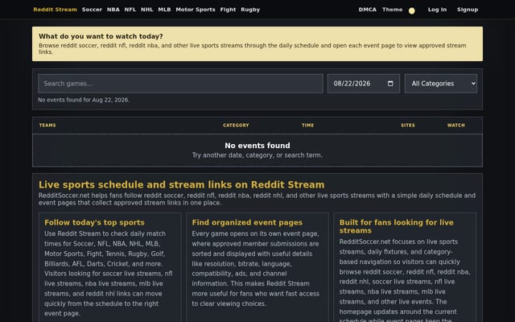Viewport: 515px width, 322px height.
Task: Click the 'No events found' message heading
Action: (257, 145)
